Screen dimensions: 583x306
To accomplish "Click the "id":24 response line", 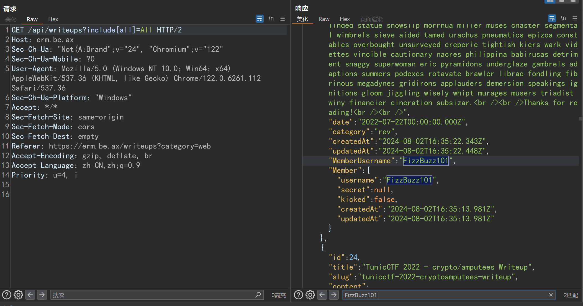I will tap(344, 258).
